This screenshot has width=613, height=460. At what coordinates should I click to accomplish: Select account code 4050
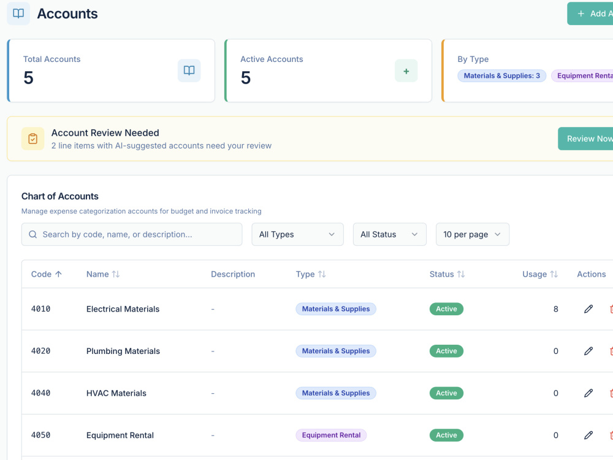click(40, 435)
